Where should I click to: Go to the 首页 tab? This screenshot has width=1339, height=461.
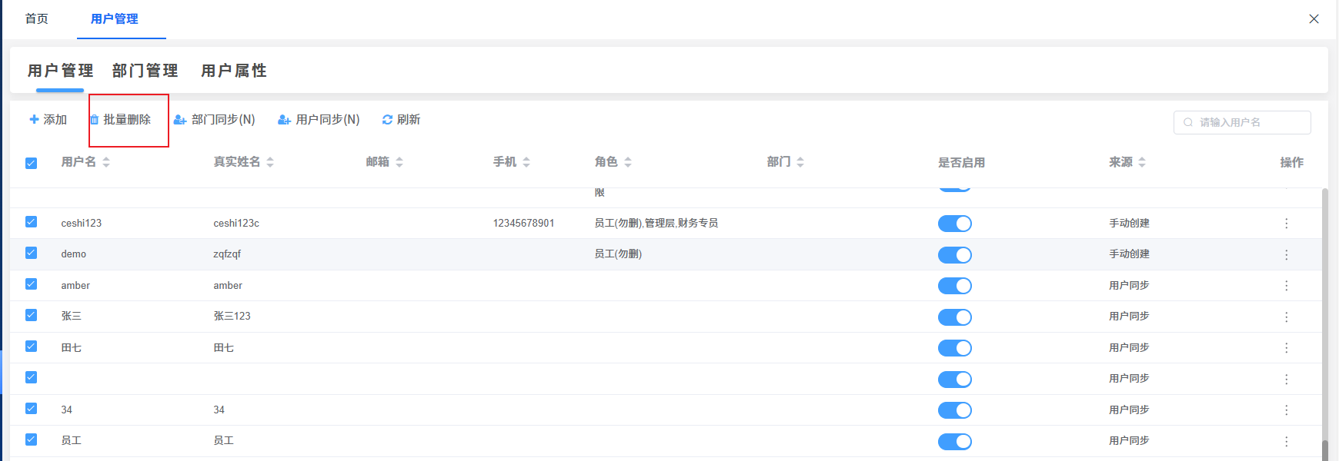point(37,18)
